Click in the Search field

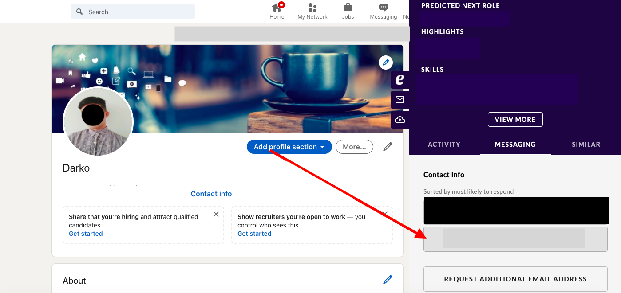133,12
